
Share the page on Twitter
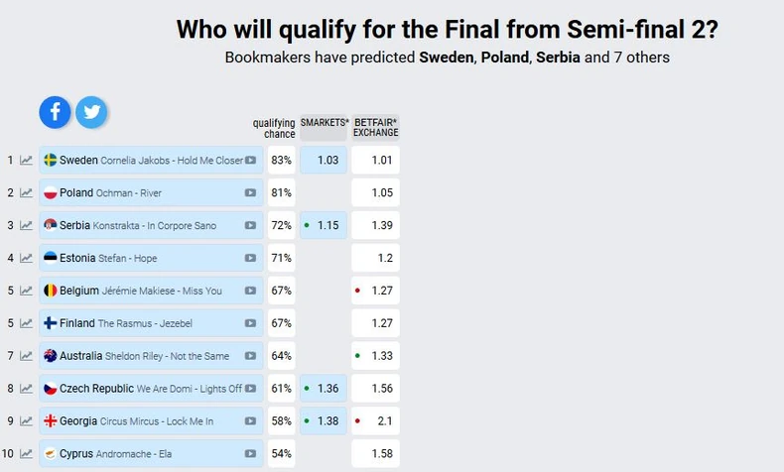pyautogui.click(x=91, y=112)
